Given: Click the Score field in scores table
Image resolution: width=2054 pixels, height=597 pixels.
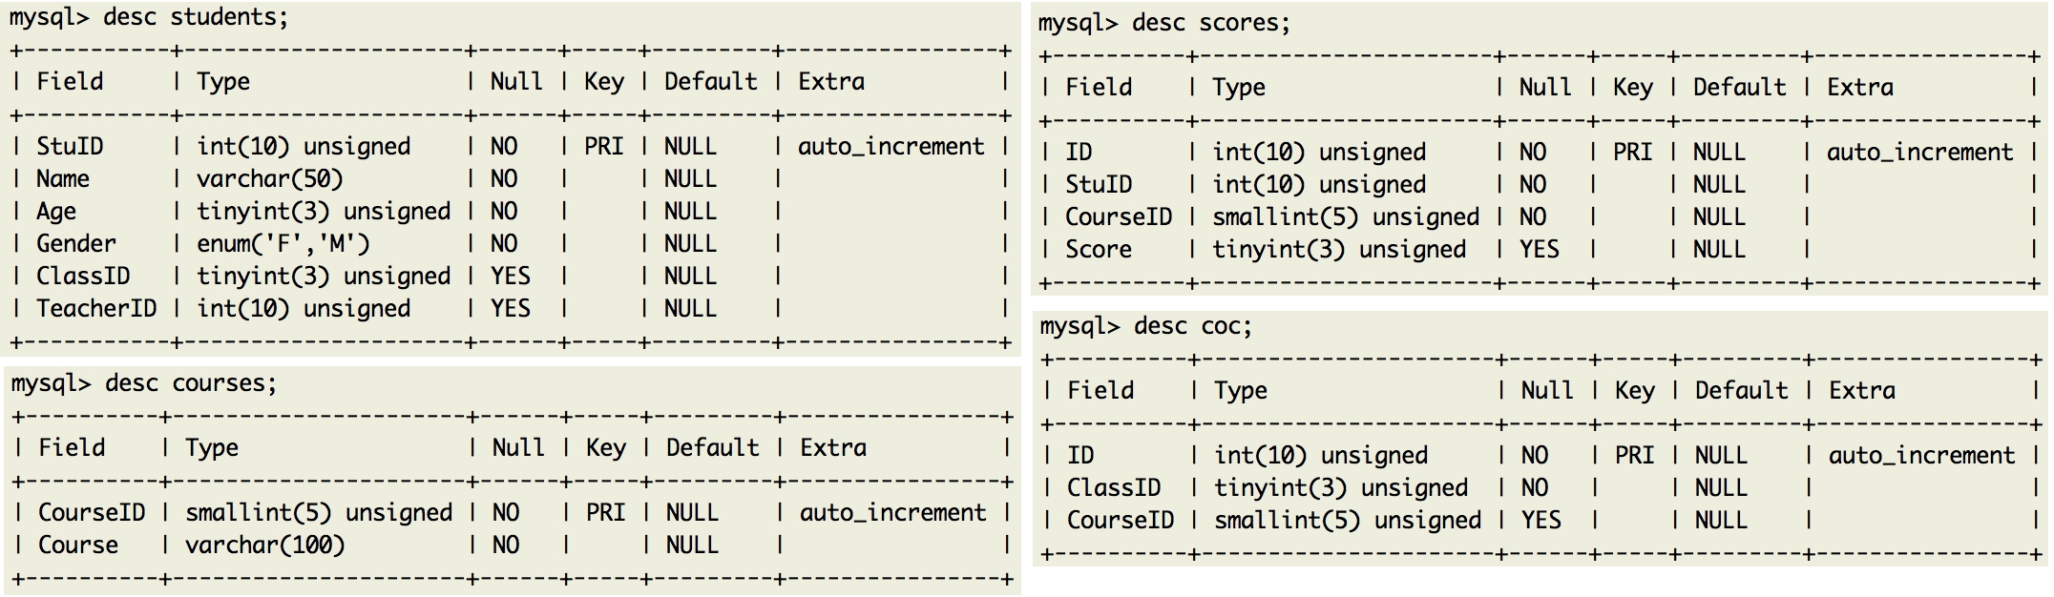Looking at the screenshot, I should [1098, 250].
